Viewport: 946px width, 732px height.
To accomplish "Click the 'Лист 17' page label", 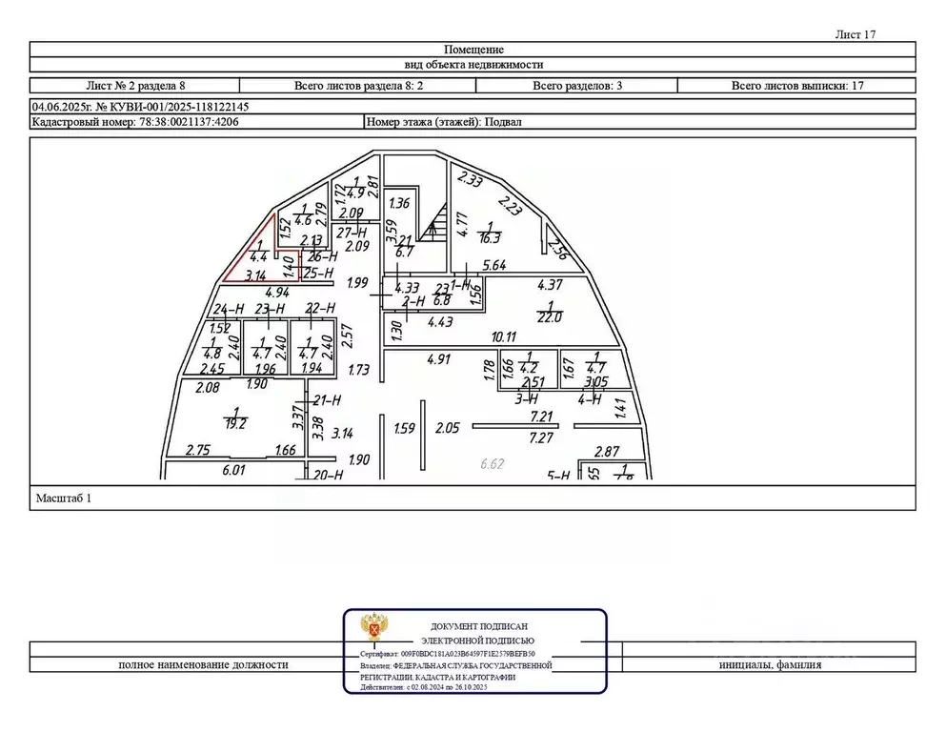I will point(855,34).
